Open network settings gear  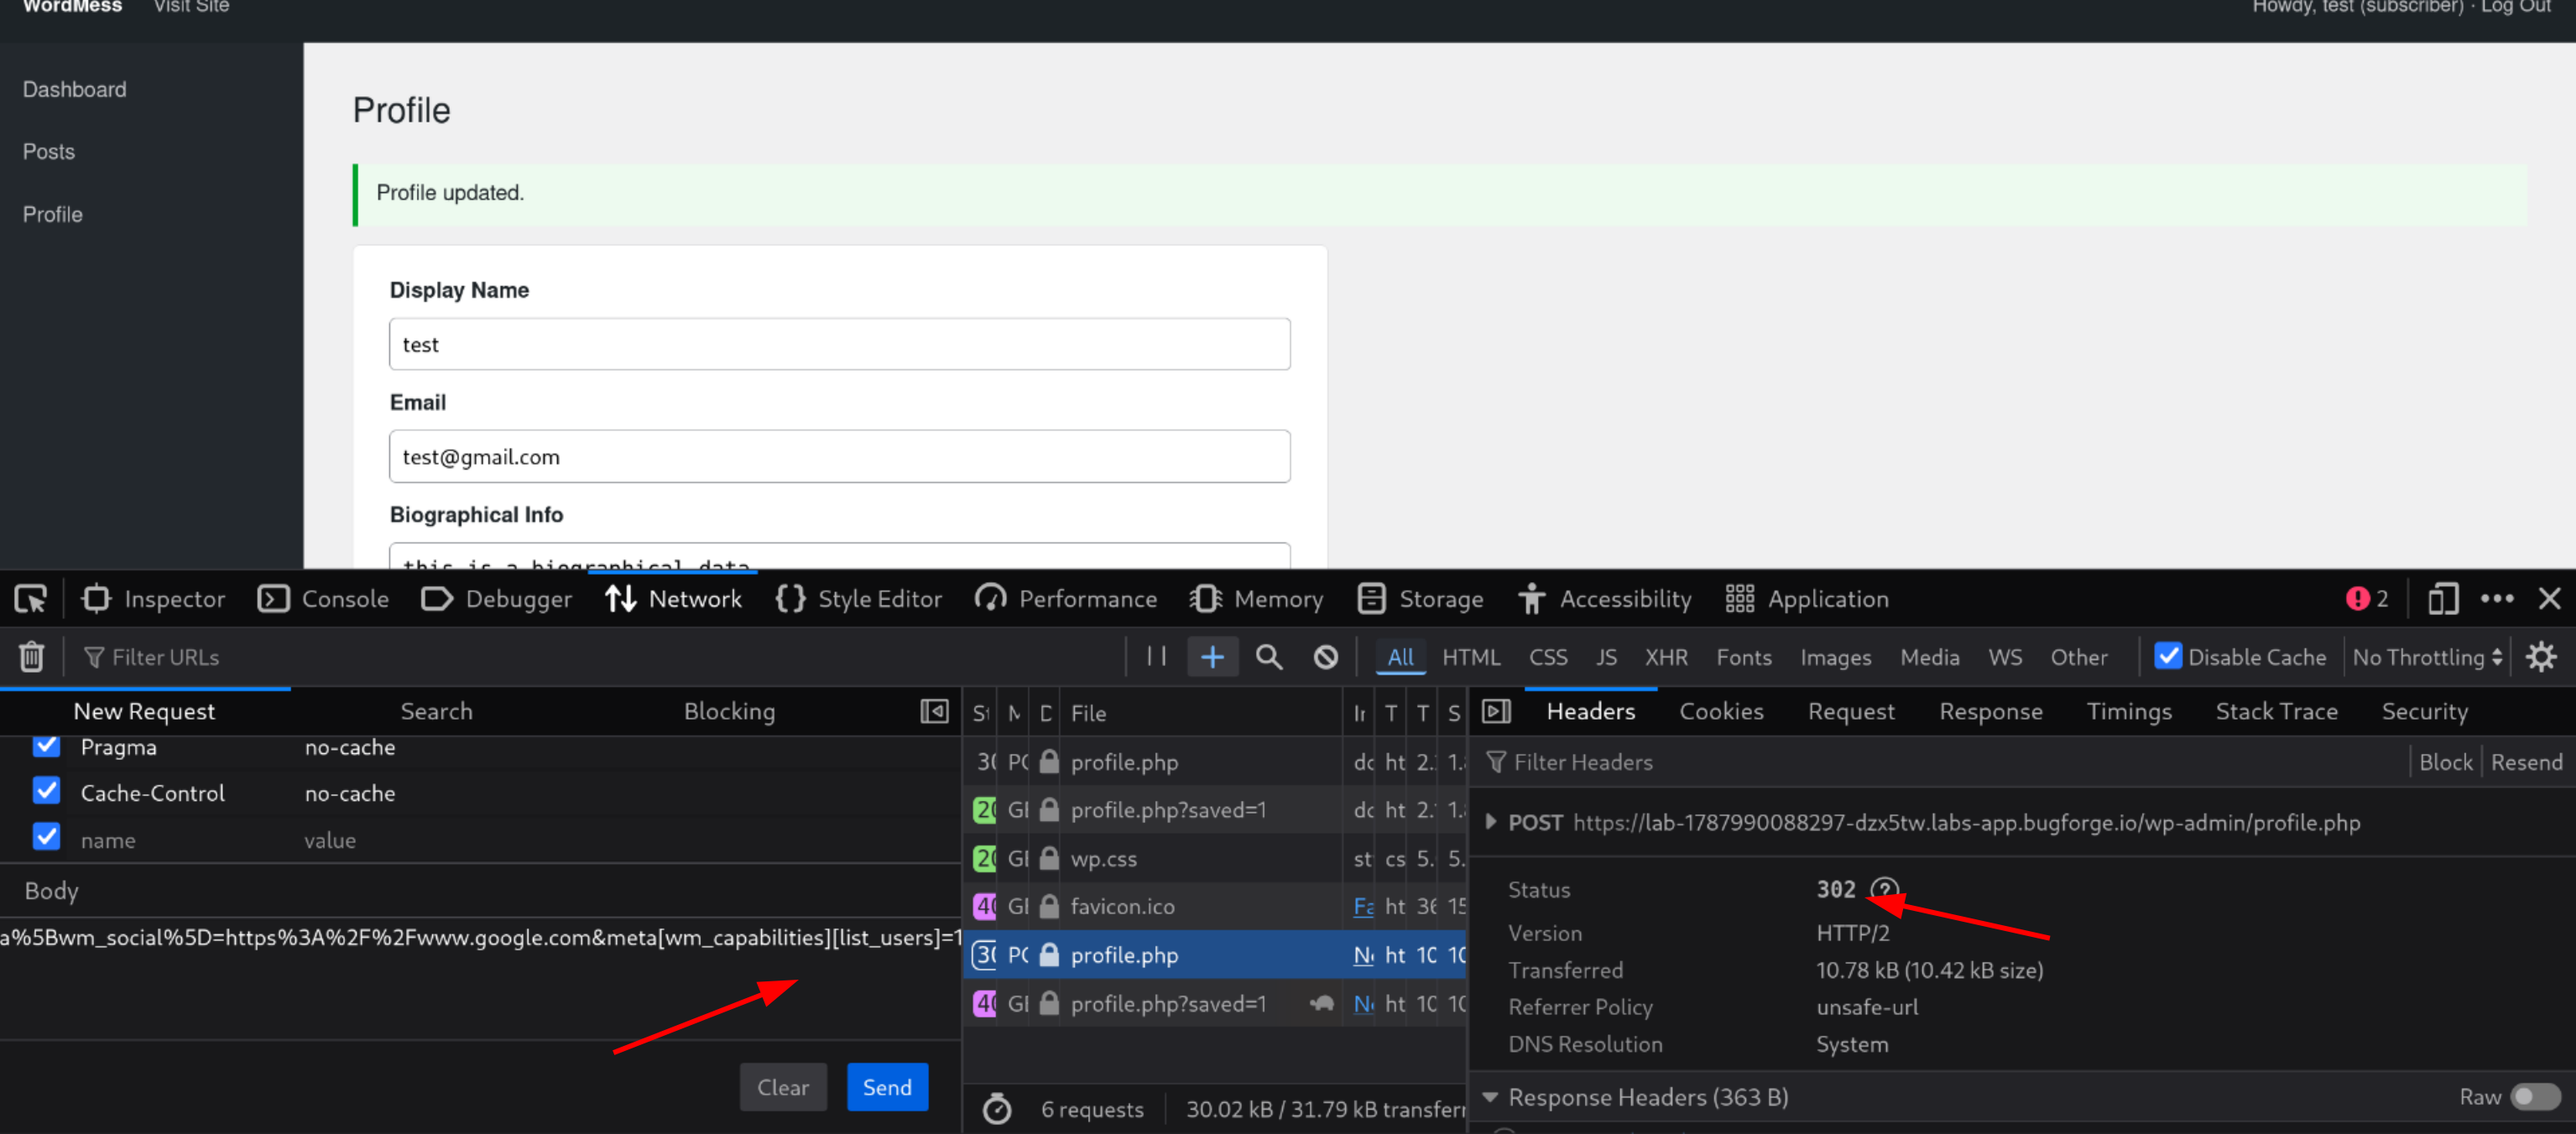2541,657
